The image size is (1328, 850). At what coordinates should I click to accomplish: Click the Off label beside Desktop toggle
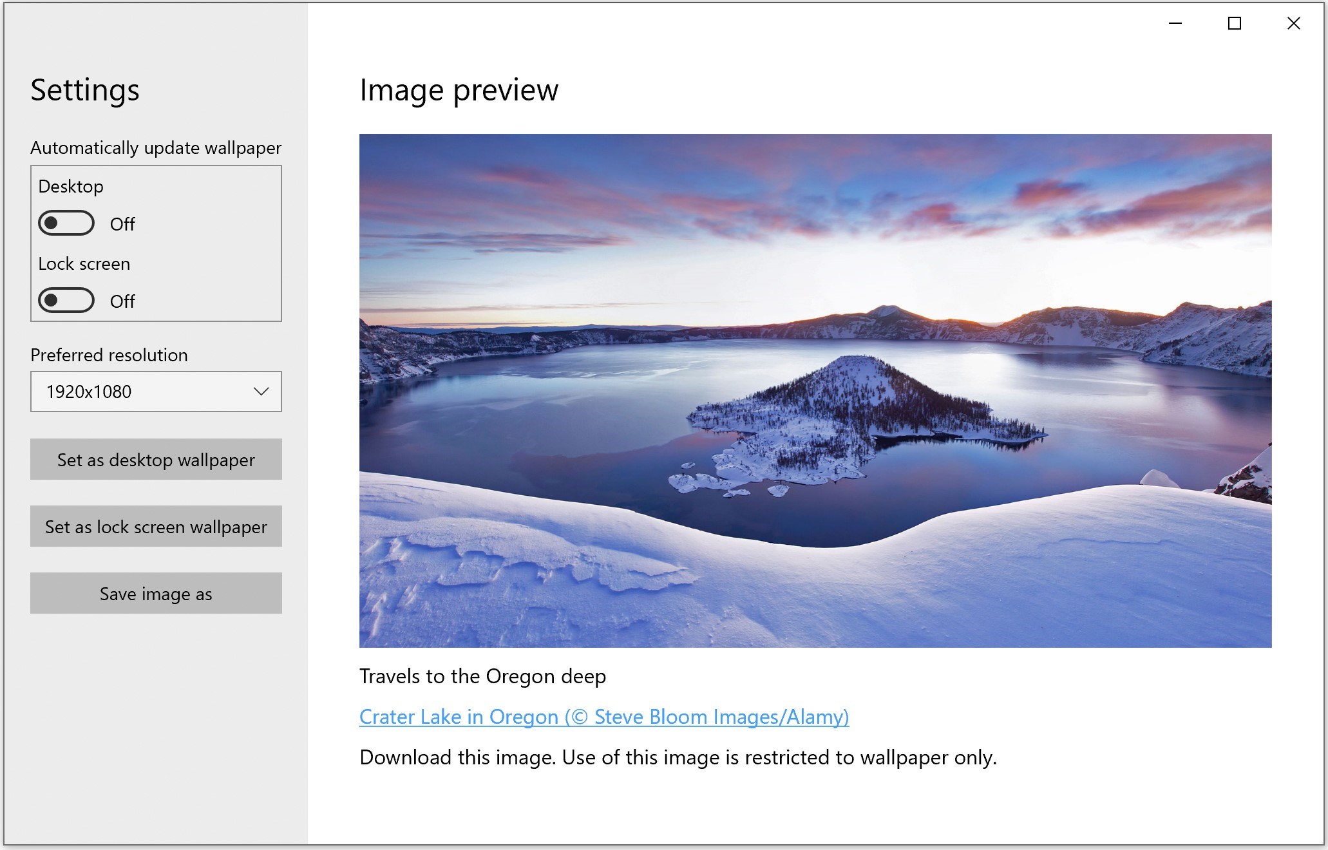(122, 224)
